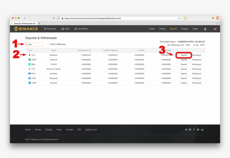Click Deposit for USDT

click(x=184, y=60)
